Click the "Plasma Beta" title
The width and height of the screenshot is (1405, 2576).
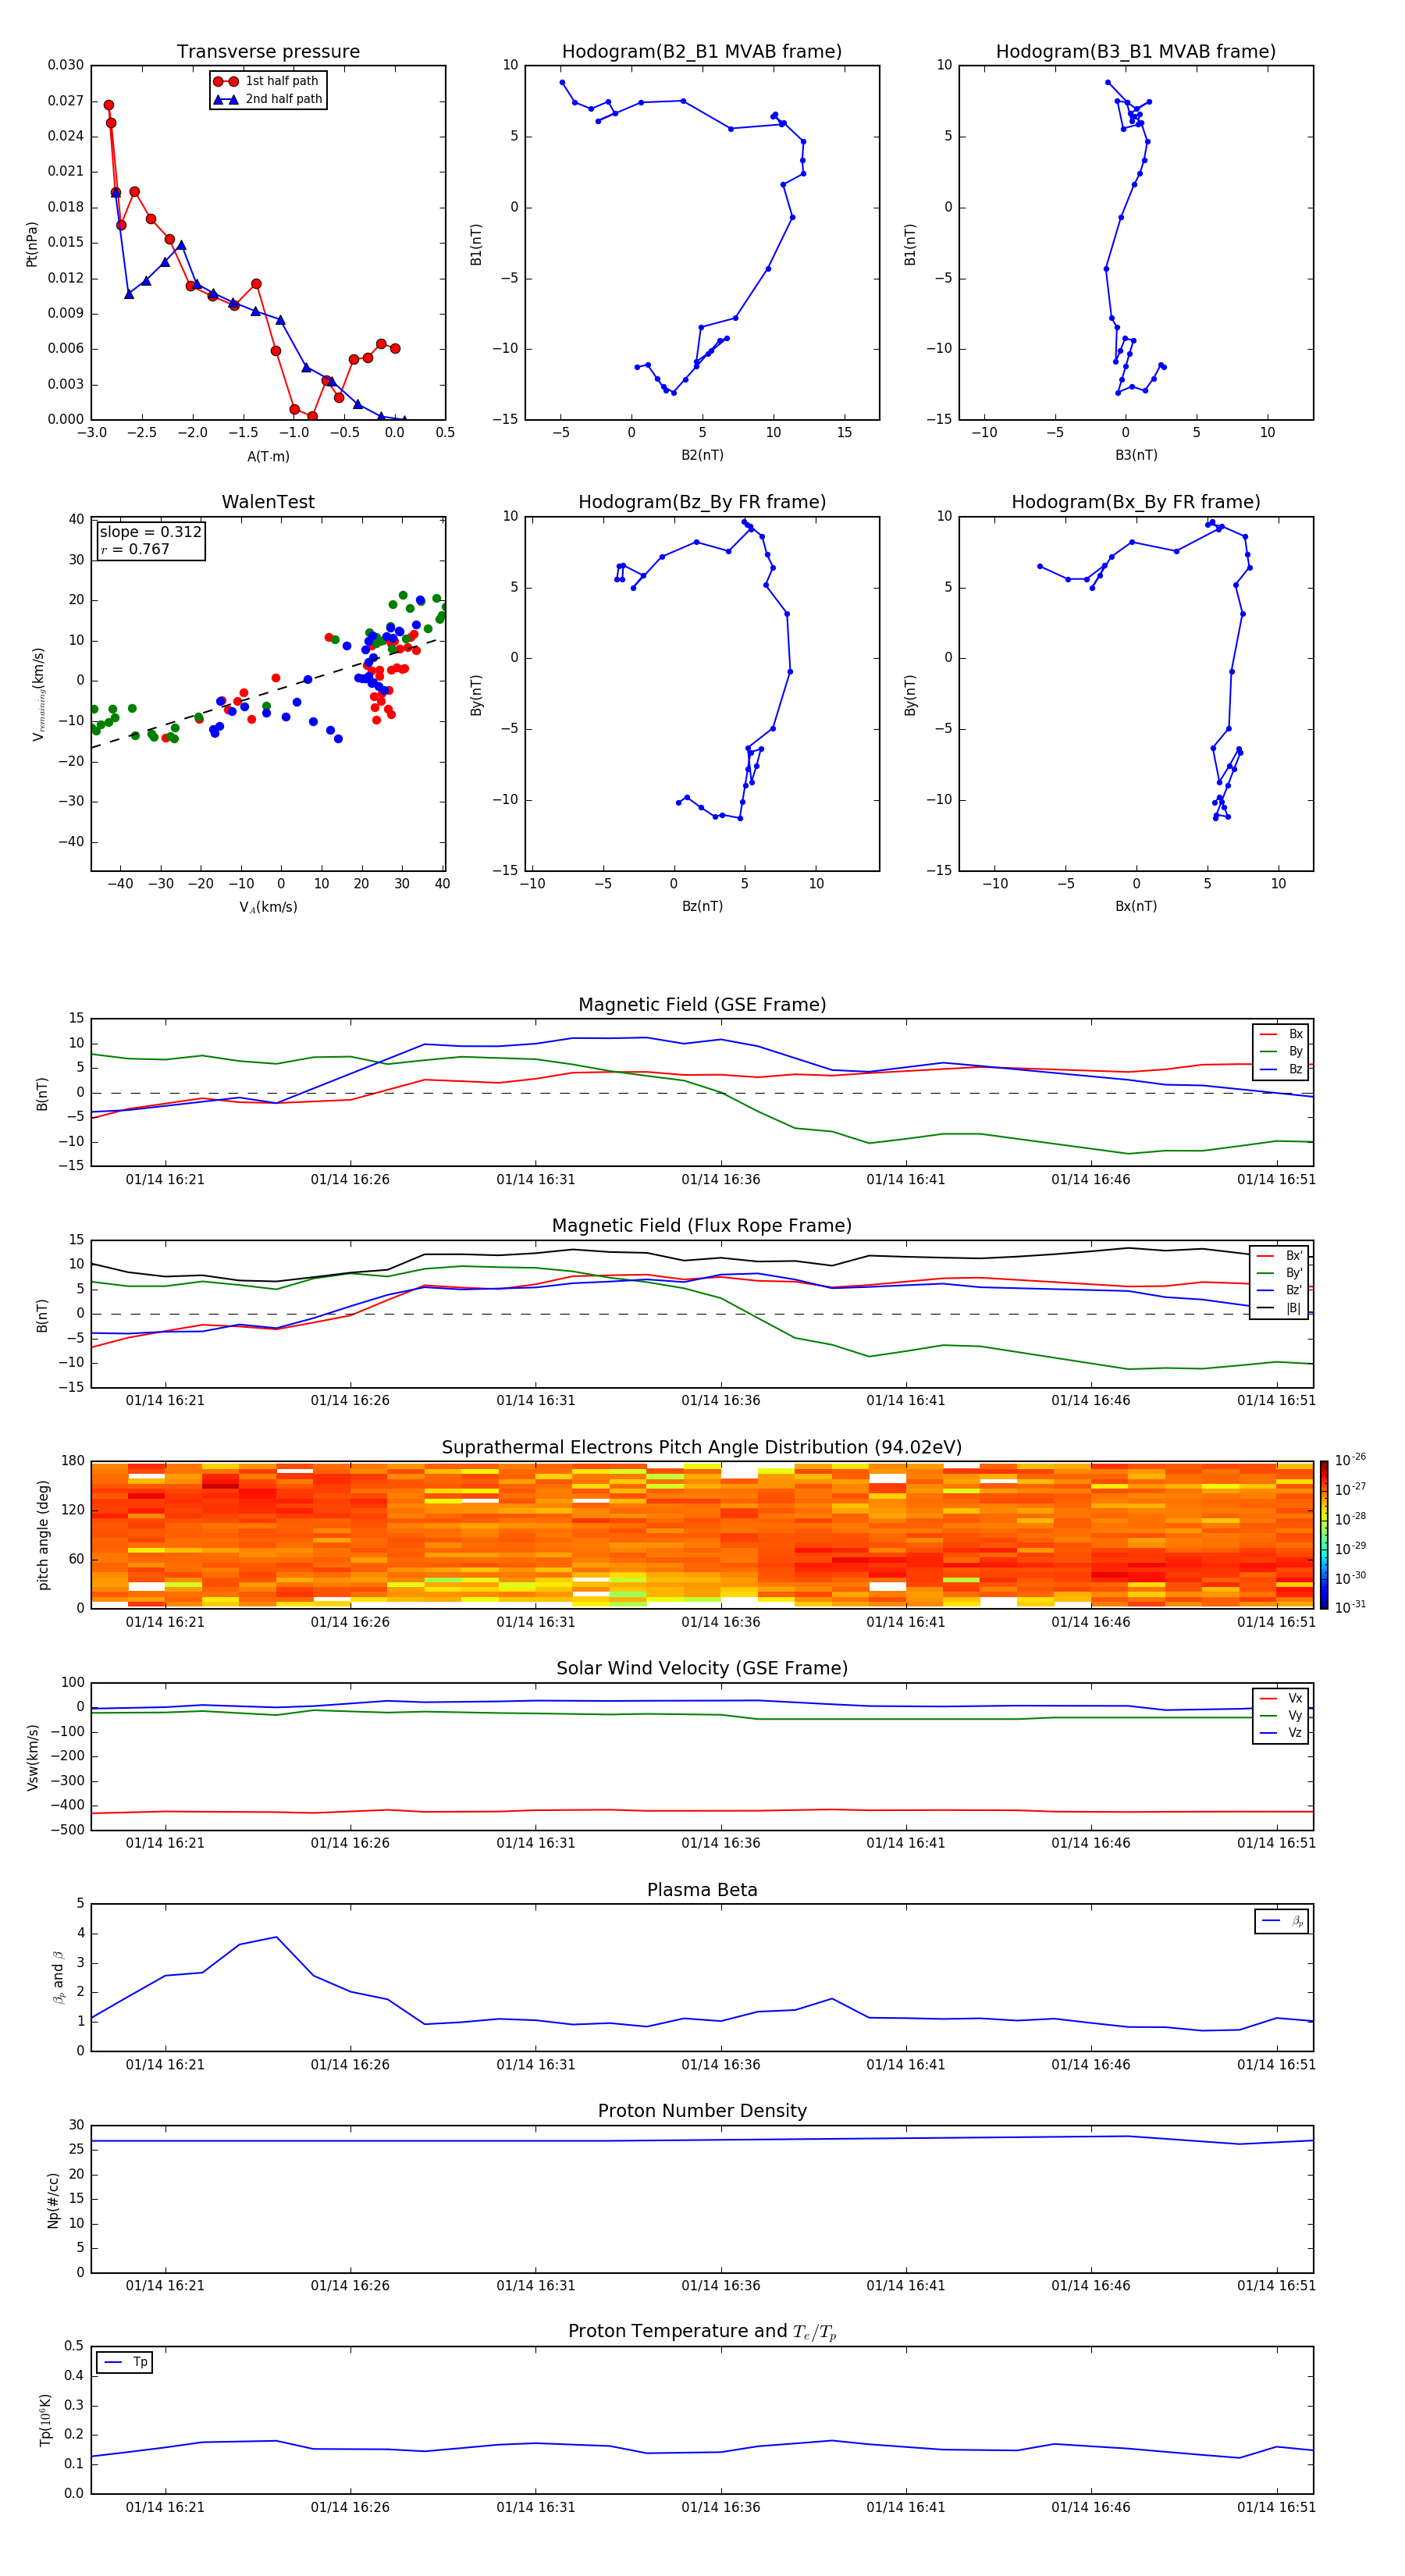tap(702, 1890)
